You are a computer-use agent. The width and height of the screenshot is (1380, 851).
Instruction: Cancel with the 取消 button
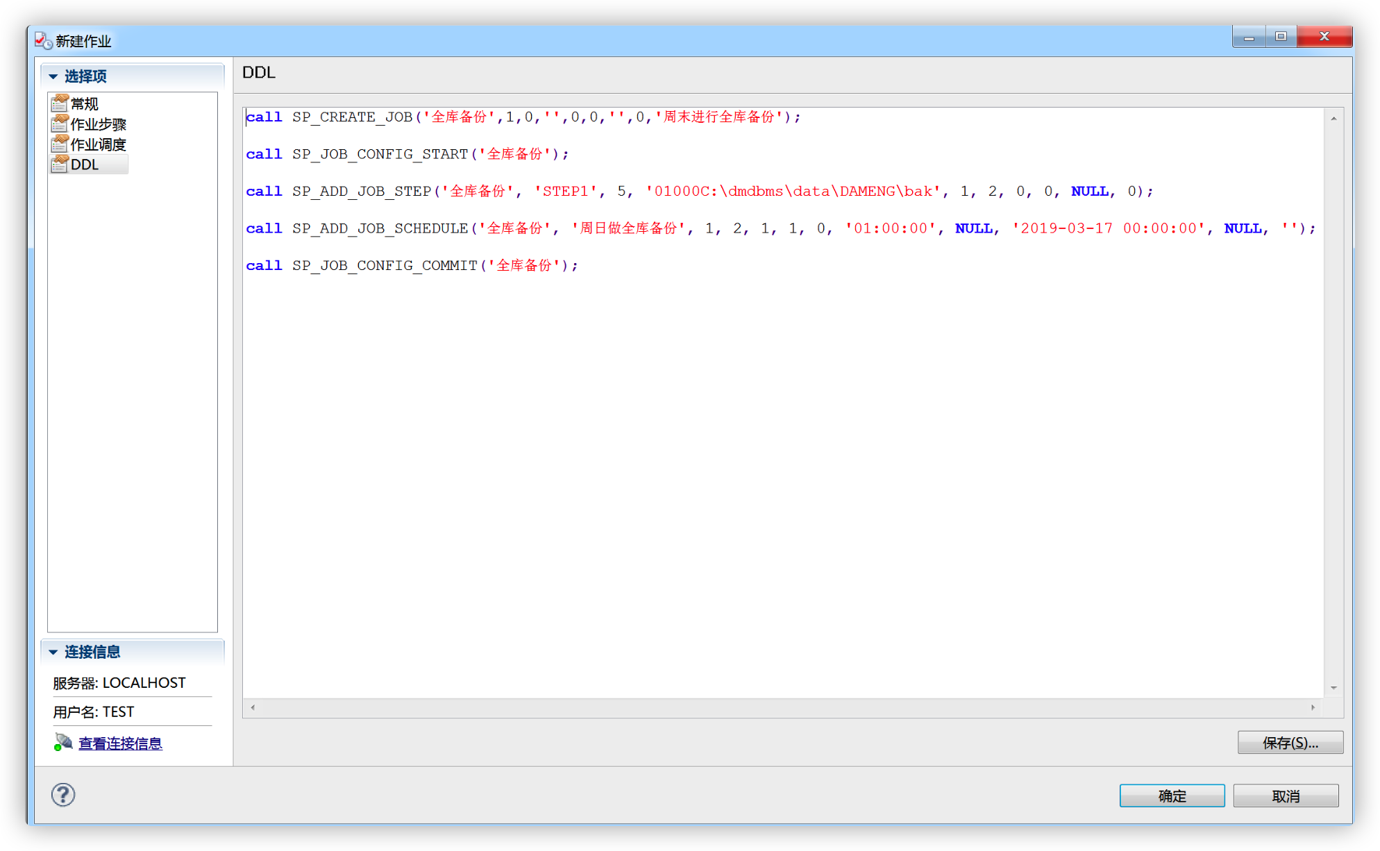pyautogui.click(x=1286, y=796)
